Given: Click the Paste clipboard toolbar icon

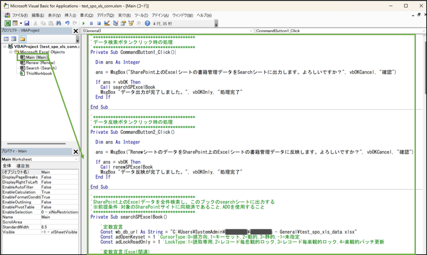Looking at the screenshot, I should pos(51,23).
